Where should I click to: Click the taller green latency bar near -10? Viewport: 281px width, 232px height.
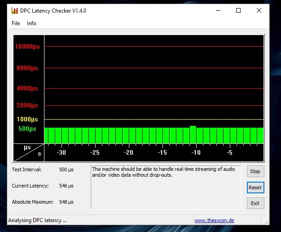pyautogui.click(x=193, y=135)
